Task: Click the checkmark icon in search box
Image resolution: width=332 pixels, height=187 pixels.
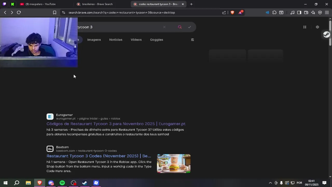Action: coord(190,27)
